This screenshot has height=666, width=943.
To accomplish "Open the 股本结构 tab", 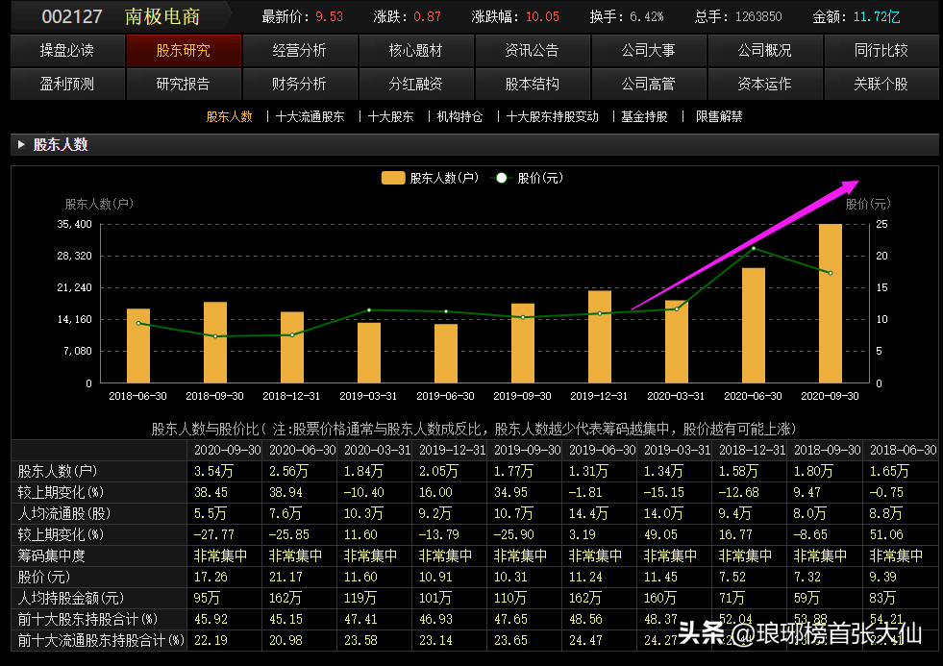I will coord(533,85).
